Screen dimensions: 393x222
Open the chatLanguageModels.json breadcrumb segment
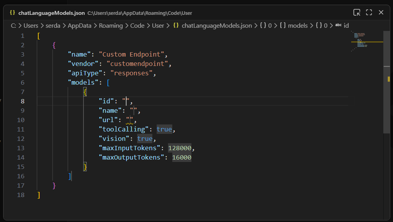click(x=217, y=25)
